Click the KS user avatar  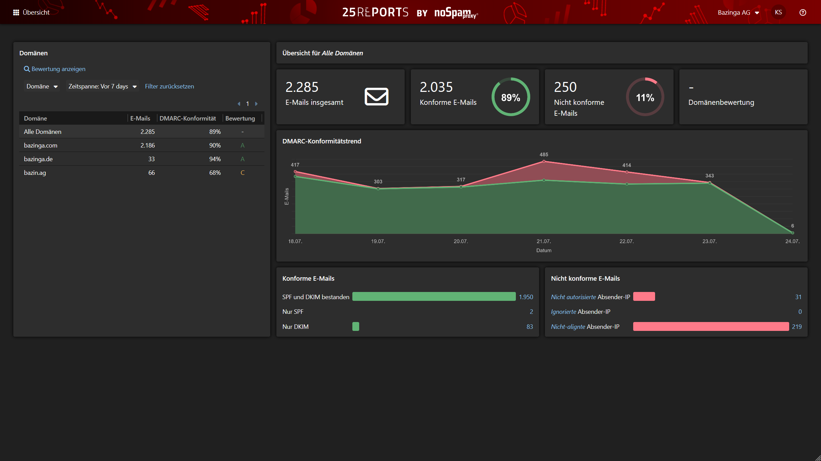point(779,12)
